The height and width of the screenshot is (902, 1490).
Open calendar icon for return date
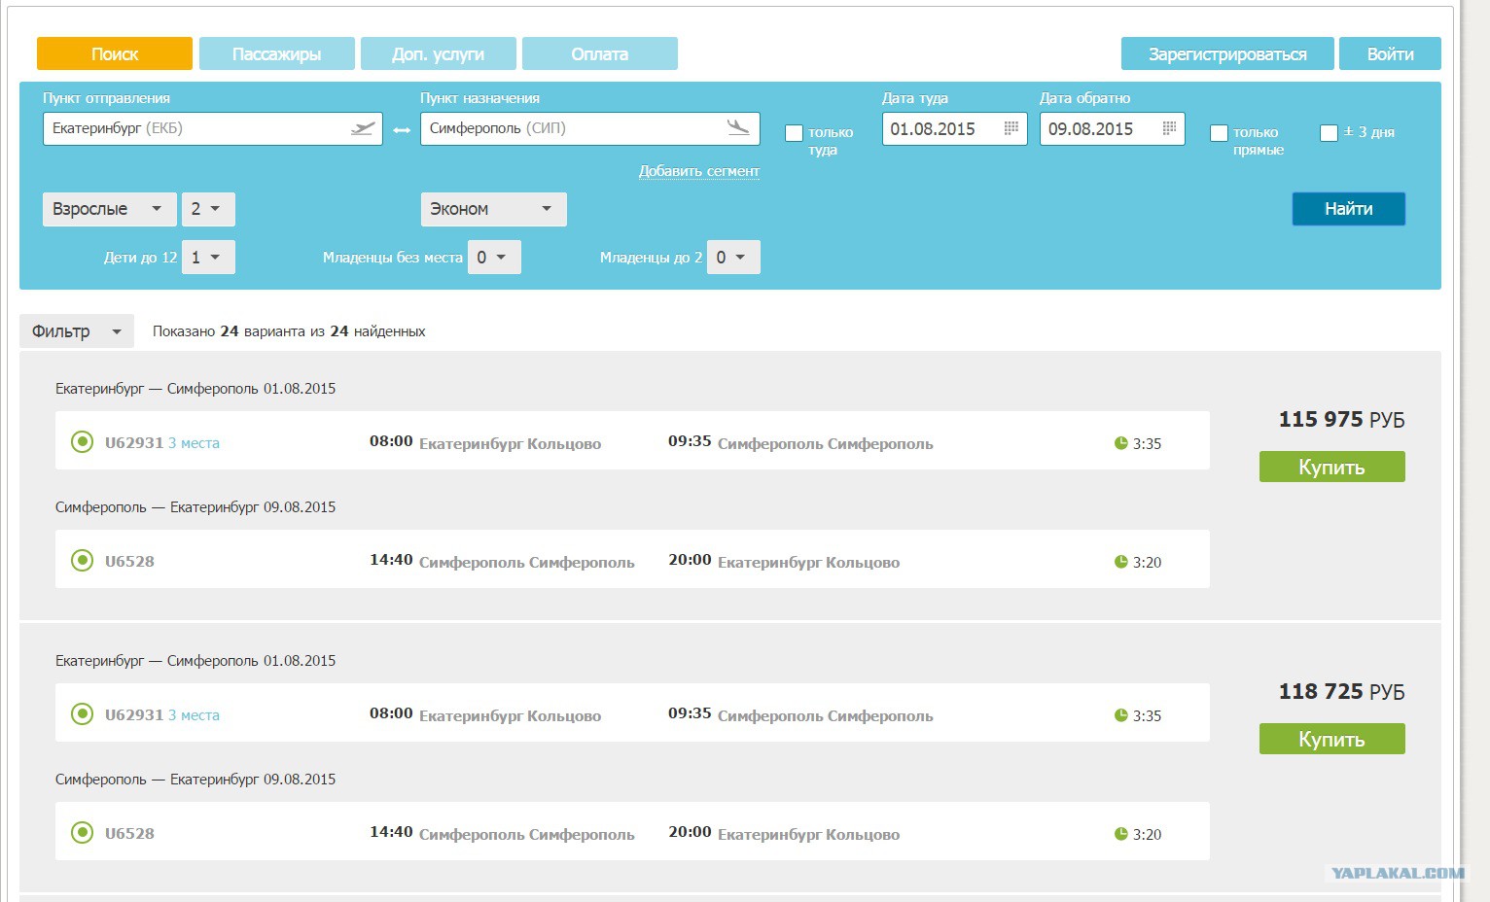[x=1169, y=128]
